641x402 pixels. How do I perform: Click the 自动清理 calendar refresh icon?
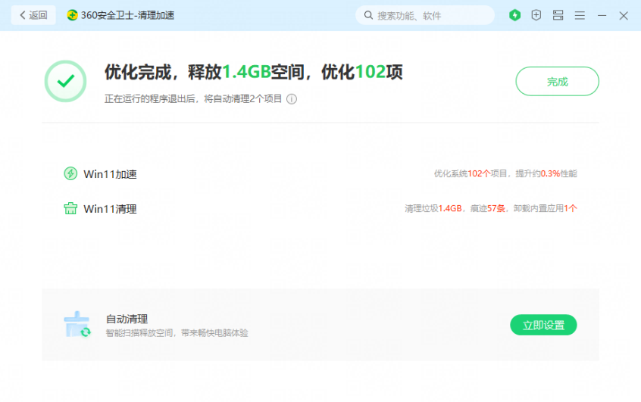pyautogui.click(x=77, y=324)
